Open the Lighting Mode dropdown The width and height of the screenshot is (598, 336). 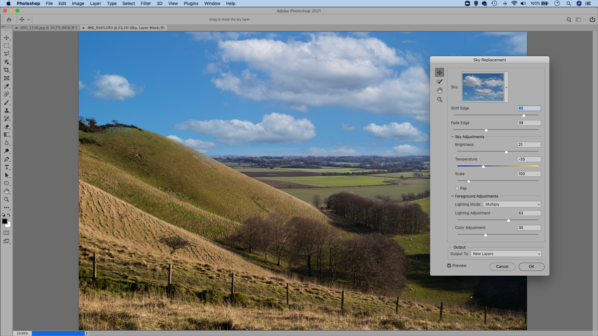pos(512,204)
